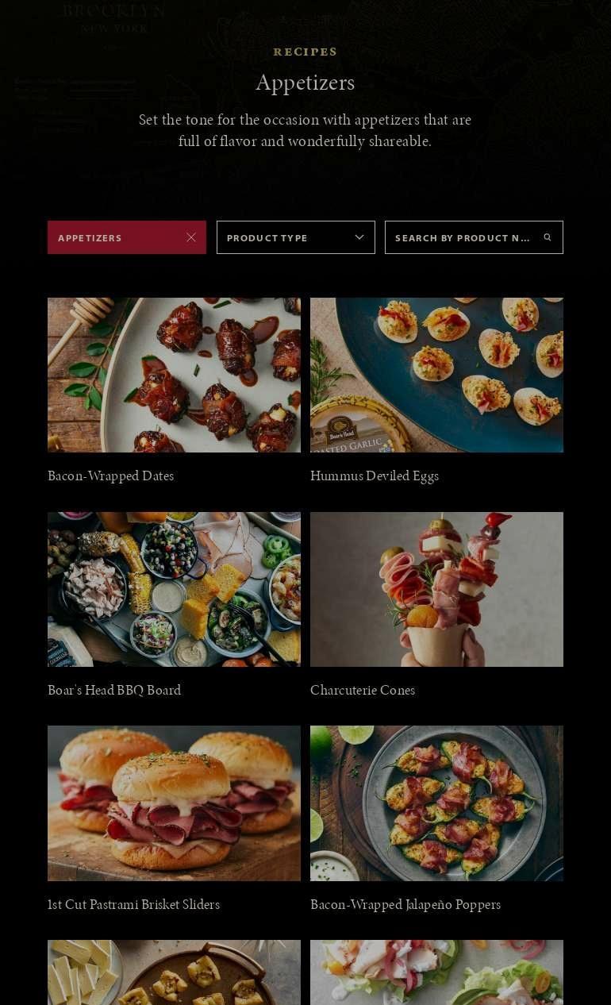
Task: Click the 1st Cut Pastrami Brisket Sliders title
Action: (x=133, y=904)
